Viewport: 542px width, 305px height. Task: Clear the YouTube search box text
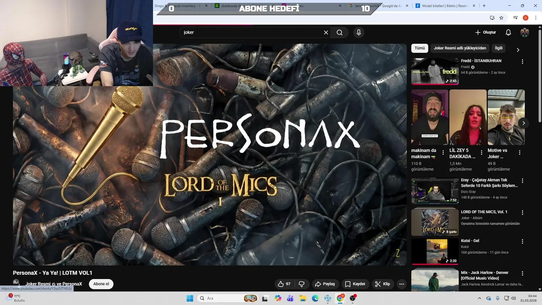coord(326,32)
